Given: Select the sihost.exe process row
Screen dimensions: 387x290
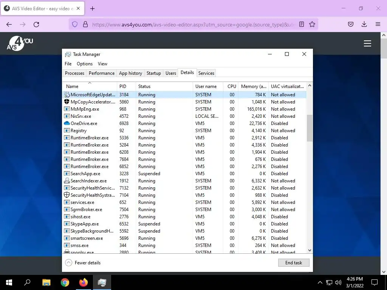Looking at the screenshot, I should pyautogui.click(x=184, y=216).
